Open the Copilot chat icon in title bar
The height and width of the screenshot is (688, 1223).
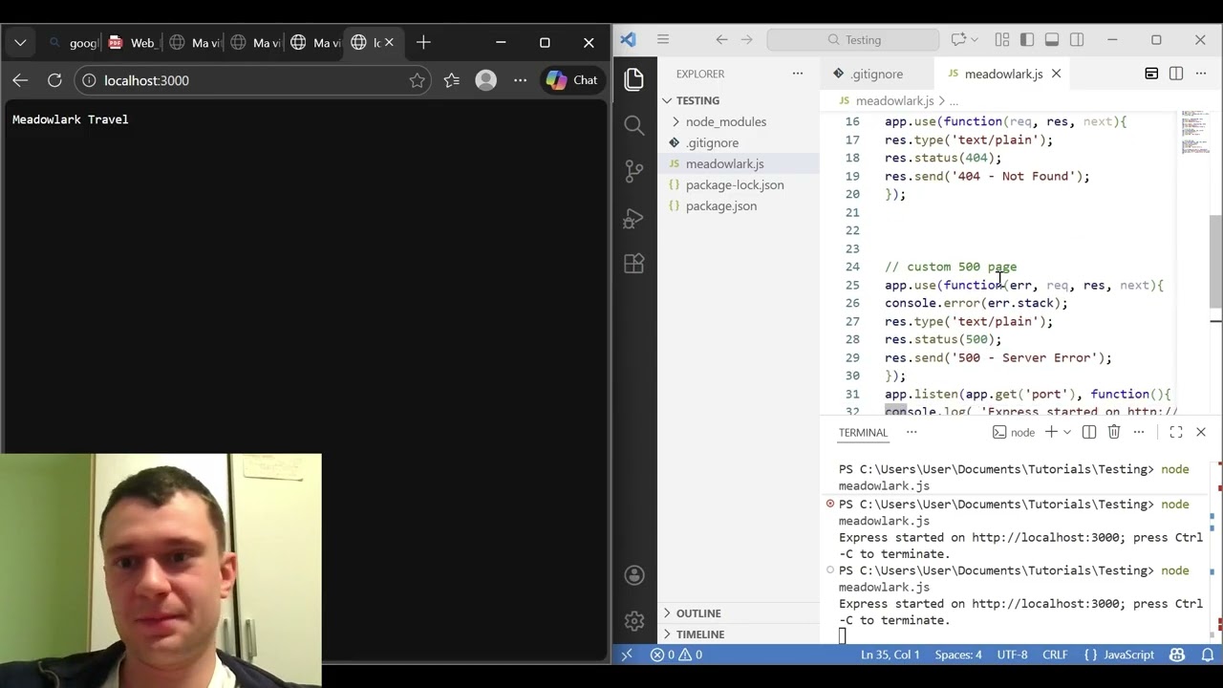[x=958, y=39]
